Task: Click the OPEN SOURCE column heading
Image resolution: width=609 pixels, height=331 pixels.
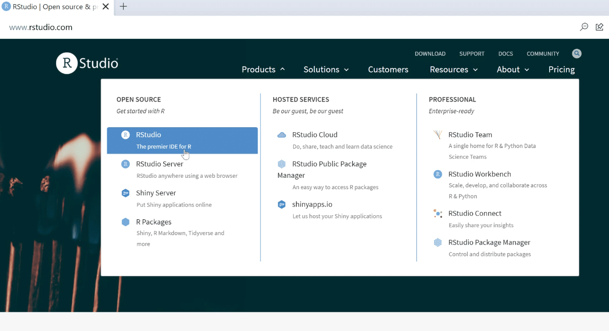Action: [x=139, y=99]
